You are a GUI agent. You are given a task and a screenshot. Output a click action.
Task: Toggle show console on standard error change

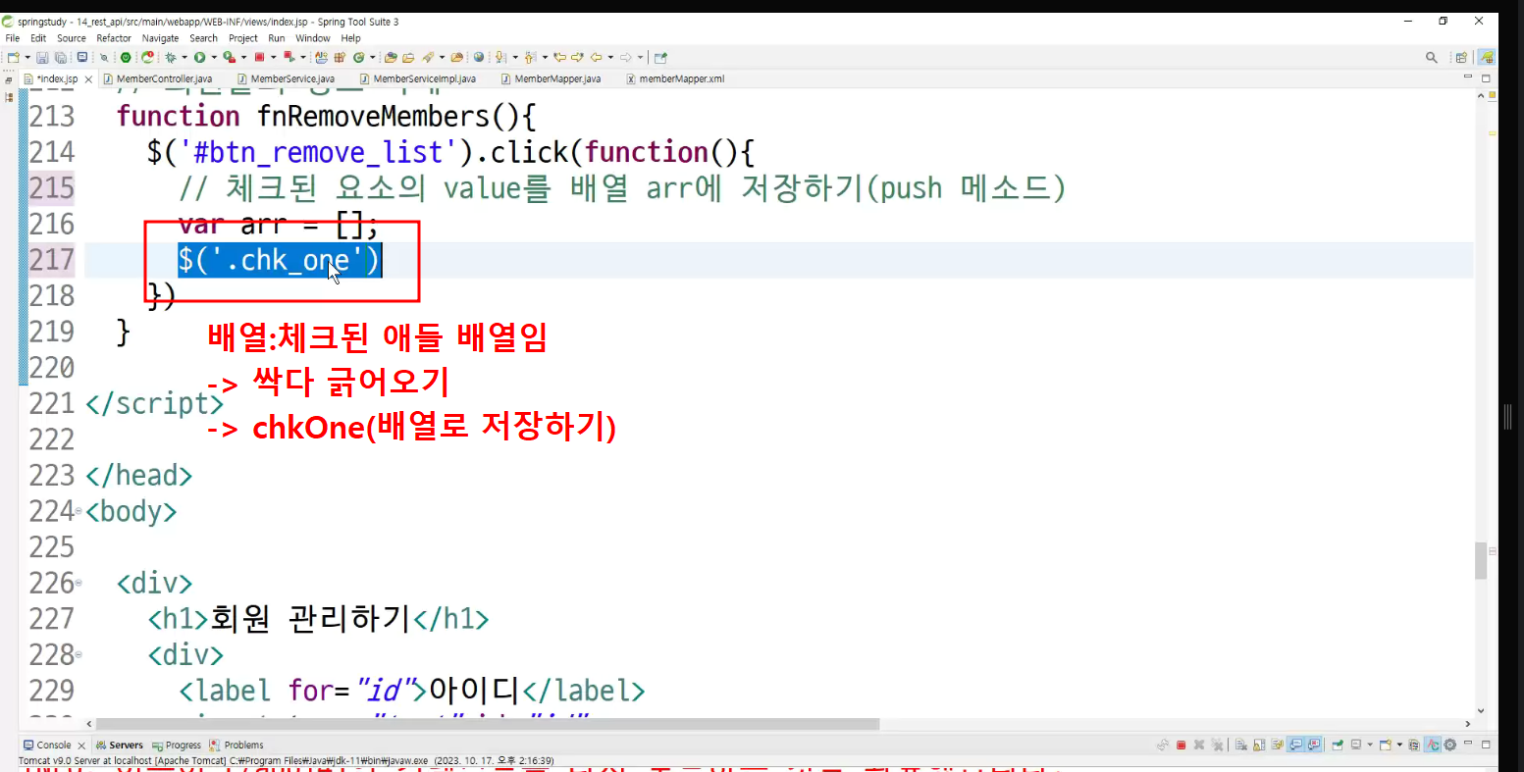1311,746
